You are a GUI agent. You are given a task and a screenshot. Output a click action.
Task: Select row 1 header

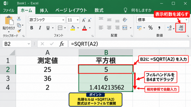tap(8, 61)
